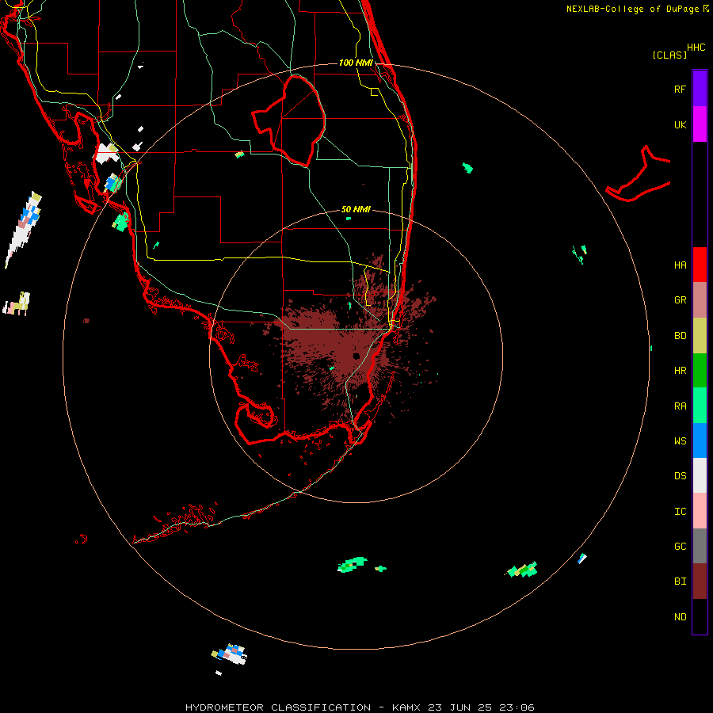Click the Hydrometeor Classification KAMX title text
This screenshot has width=713, height=713.
click(360, 707)
